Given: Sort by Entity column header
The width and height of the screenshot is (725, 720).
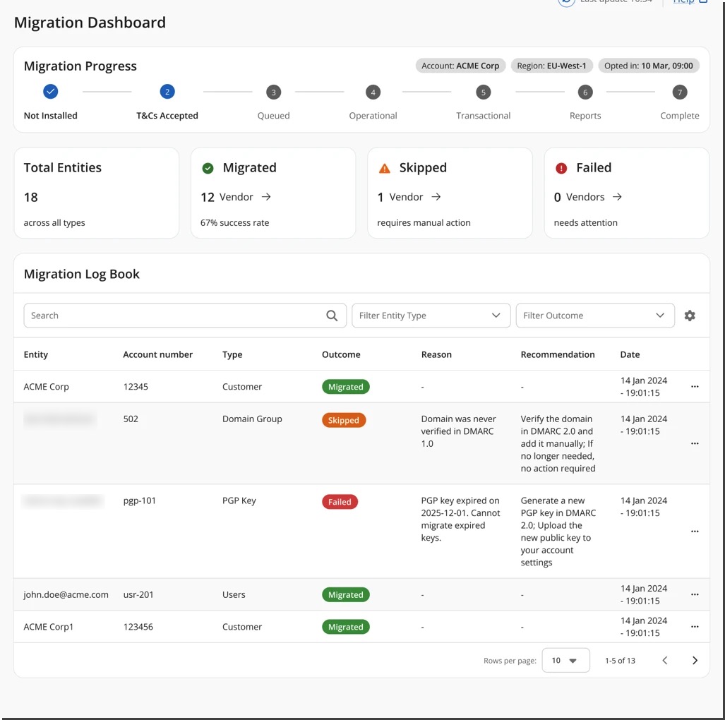Looking at the screenshot, I should click(x=35, y=354).
